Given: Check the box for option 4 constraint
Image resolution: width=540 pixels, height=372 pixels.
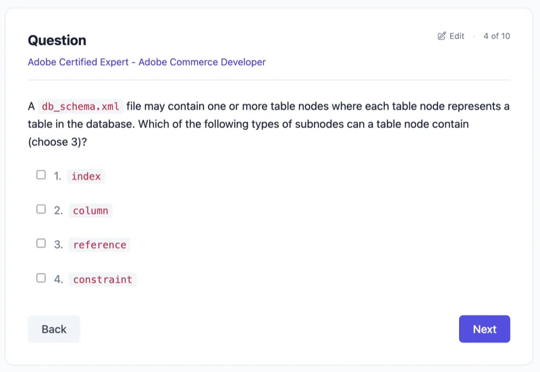Looking at the screenshot, I should click(41, 278).
